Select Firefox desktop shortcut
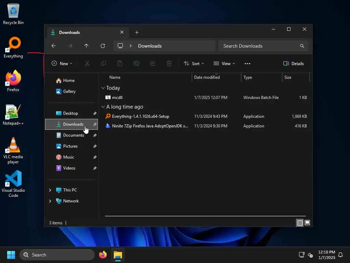Image resolution: width=350 pixels, height=263 pixels. pos(13,81)
